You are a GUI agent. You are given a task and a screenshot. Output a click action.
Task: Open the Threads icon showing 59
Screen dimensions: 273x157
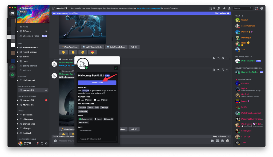[212, 8]
